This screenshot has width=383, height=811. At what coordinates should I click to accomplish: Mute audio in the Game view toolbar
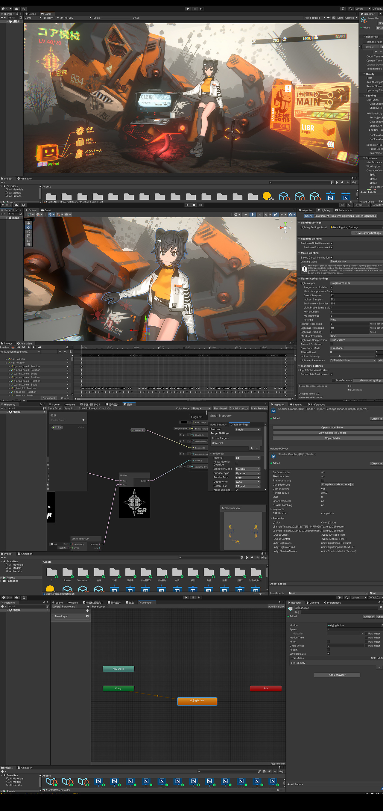coord(329,18)
